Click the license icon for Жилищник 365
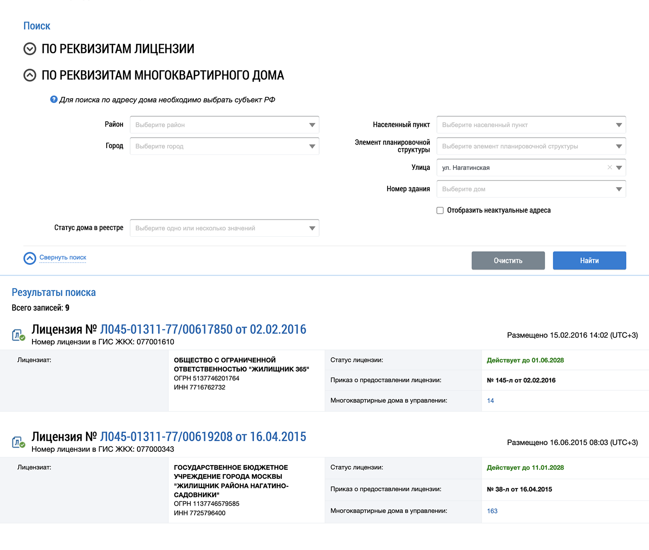Screen dimensions: 649x550 point(18,335)
